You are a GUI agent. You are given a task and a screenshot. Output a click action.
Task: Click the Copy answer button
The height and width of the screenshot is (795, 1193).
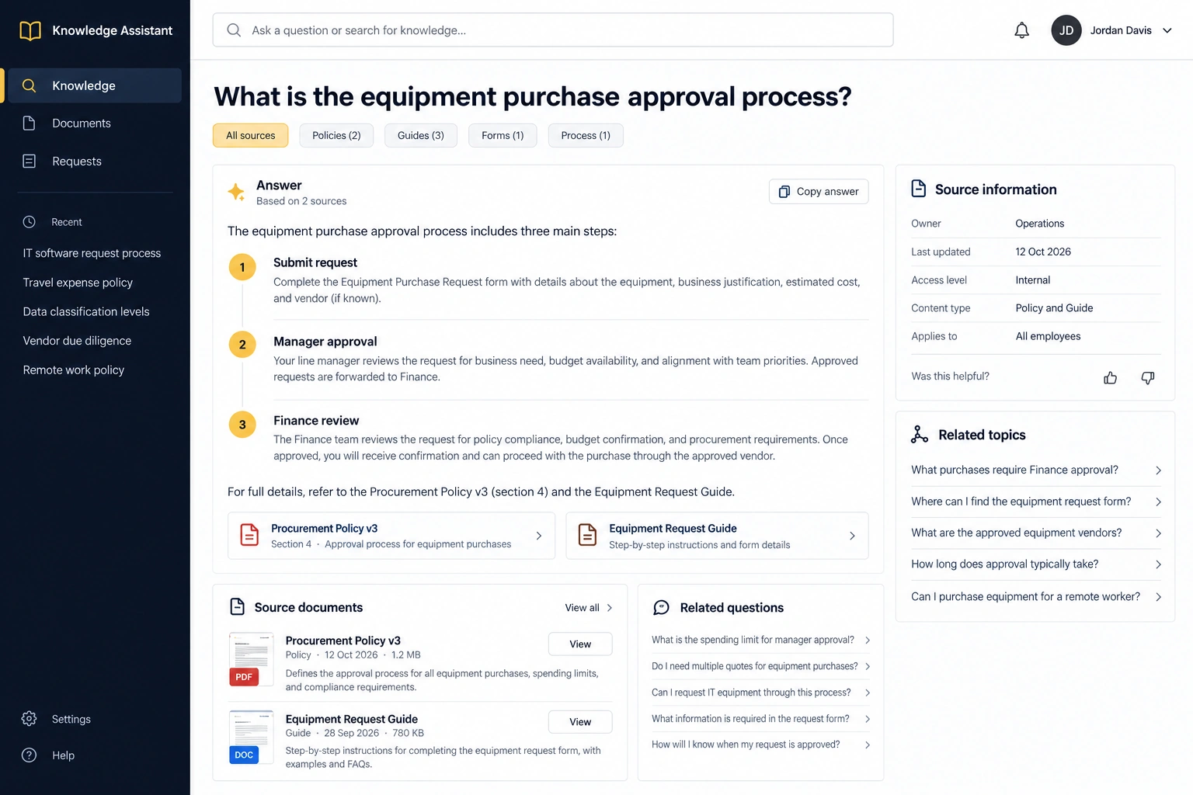tap(819, 192)
